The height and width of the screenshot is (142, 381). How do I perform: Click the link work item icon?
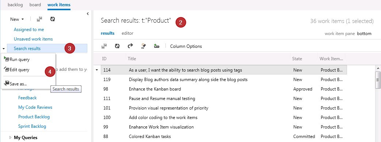click(156, 46)
